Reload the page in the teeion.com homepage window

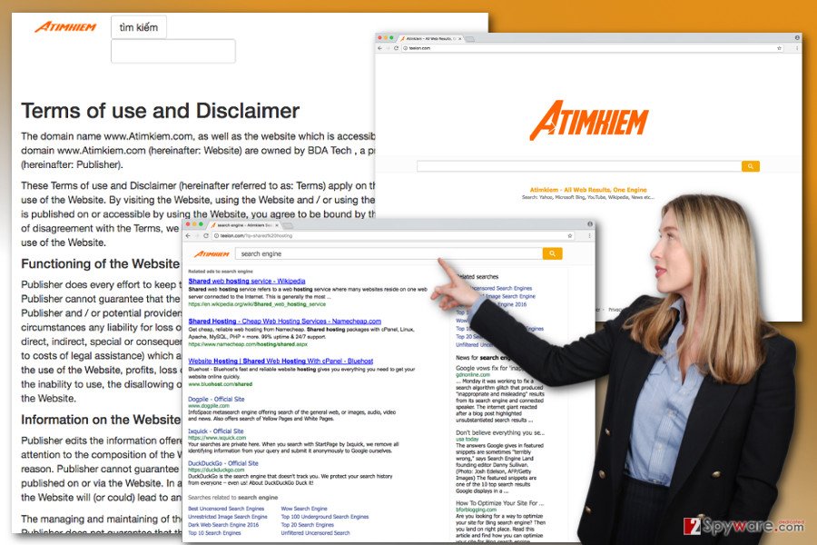point(396,48)
